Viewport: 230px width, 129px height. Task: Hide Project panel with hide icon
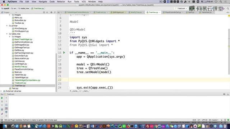coord(55,13)
